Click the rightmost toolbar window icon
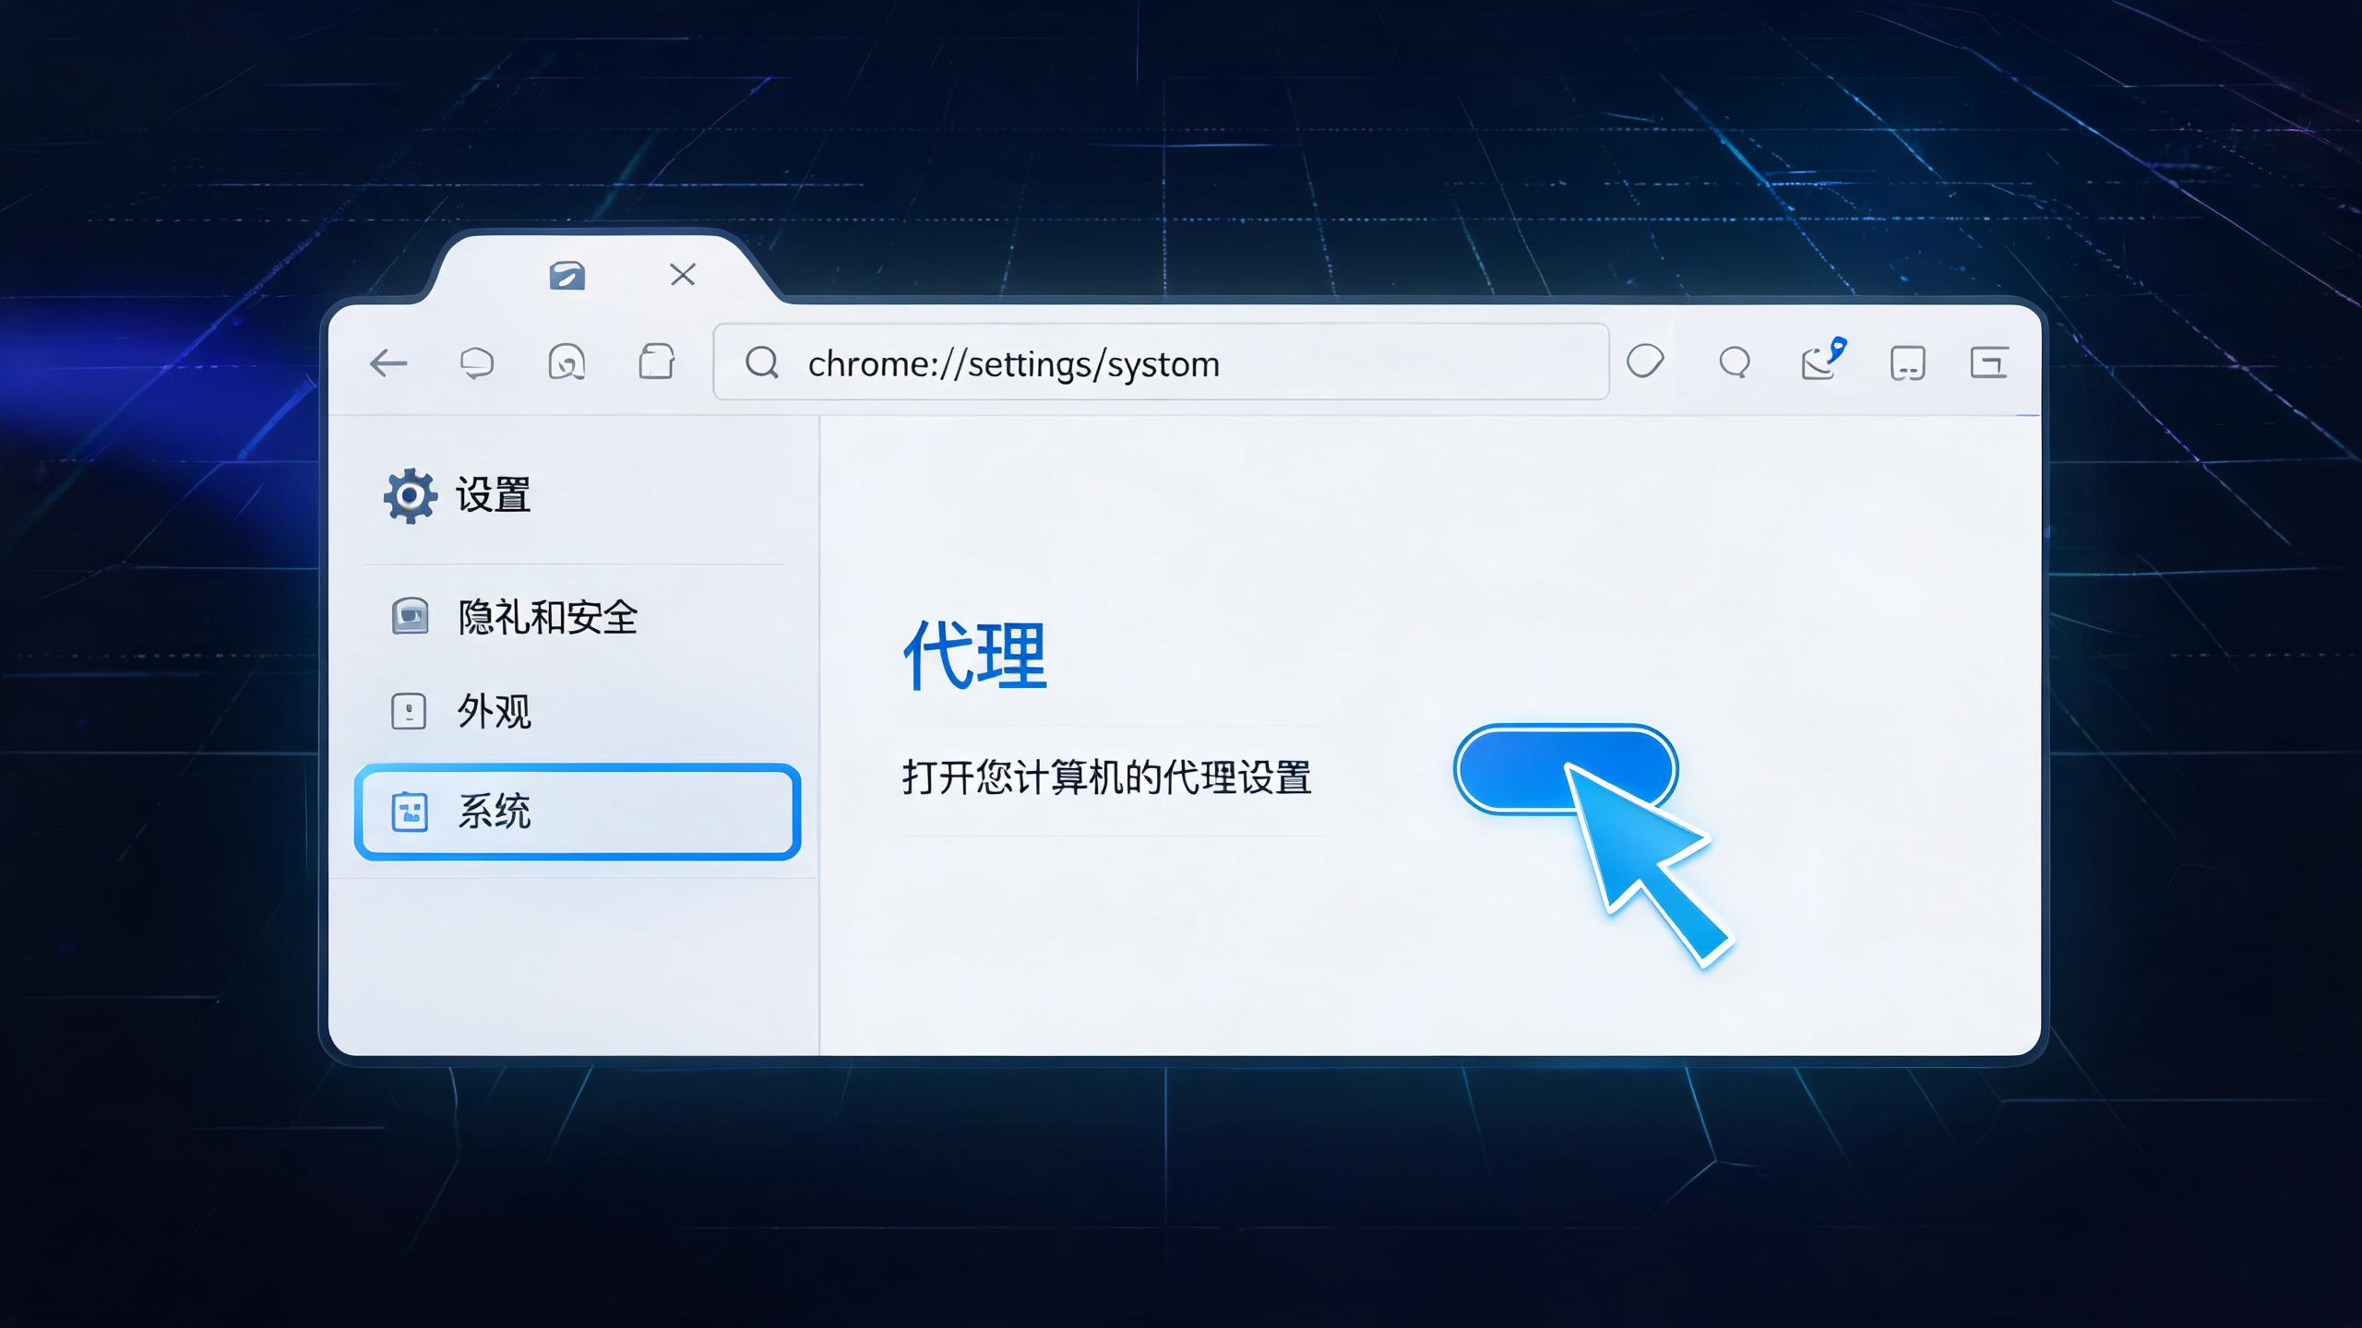2362x1328 pixels. [1989, 362]
